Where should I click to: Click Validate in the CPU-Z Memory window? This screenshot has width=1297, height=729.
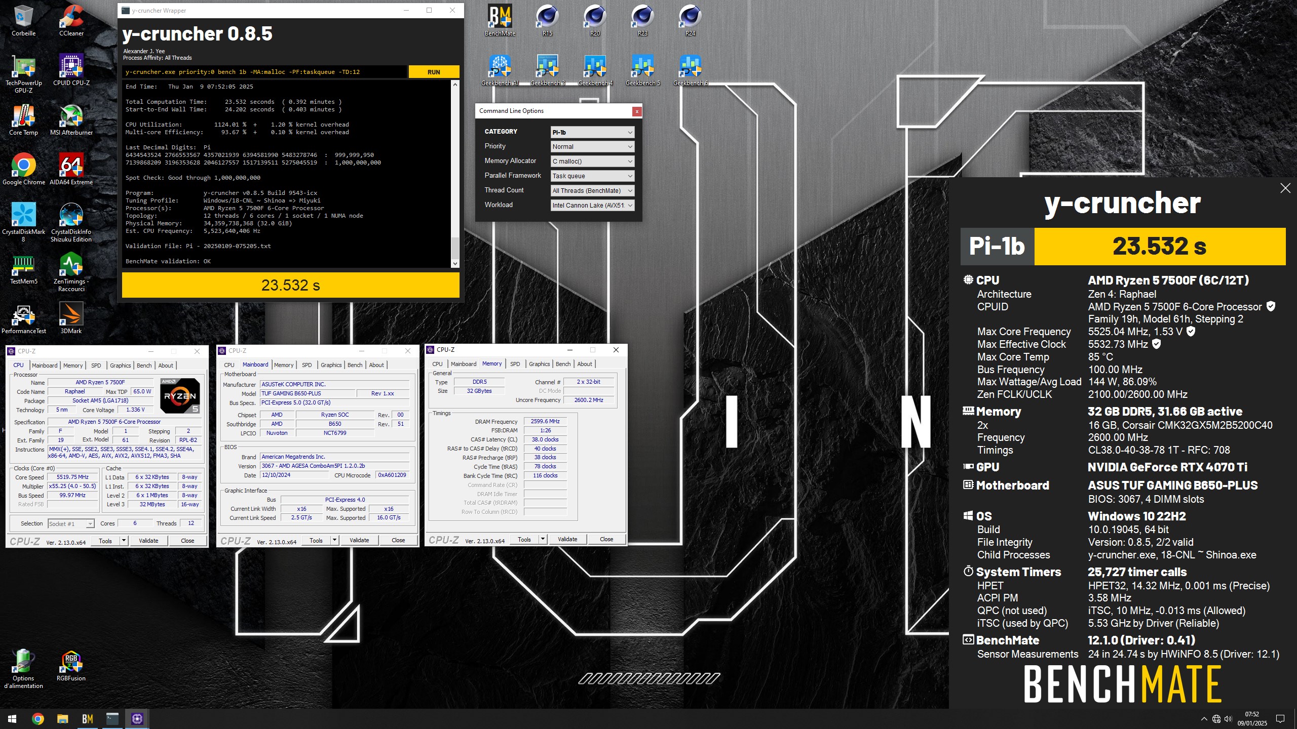coord(567,539)
